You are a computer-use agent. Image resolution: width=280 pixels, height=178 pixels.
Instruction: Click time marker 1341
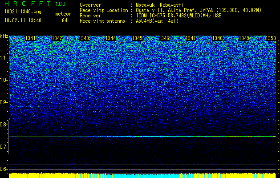pyautogui.click(x=31, y=38)
